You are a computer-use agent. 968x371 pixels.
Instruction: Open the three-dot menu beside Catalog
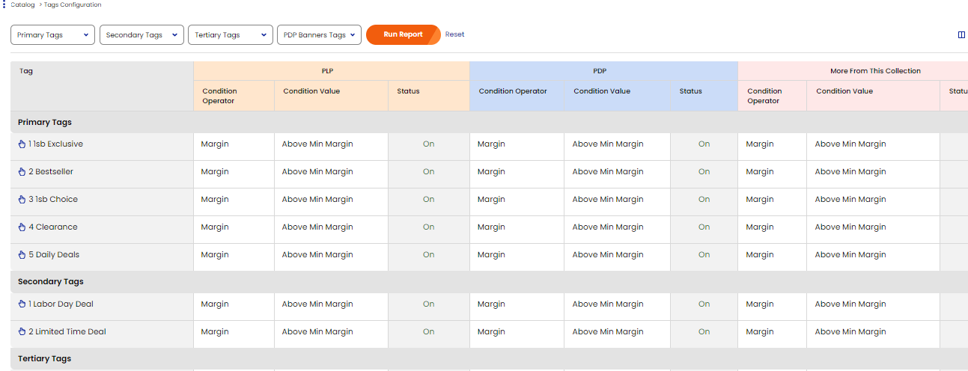coord(4,4)
